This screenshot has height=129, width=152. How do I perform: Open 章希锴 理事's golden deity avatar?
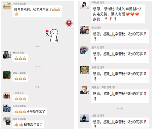(x=85, y=70)
